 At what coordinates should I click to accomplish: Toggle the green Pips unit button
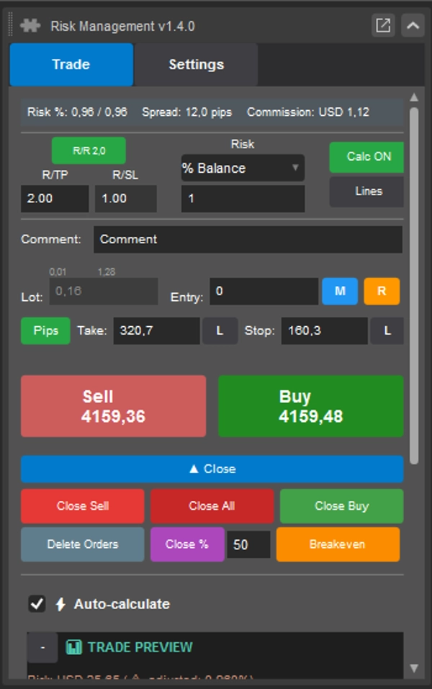[45, 330]
